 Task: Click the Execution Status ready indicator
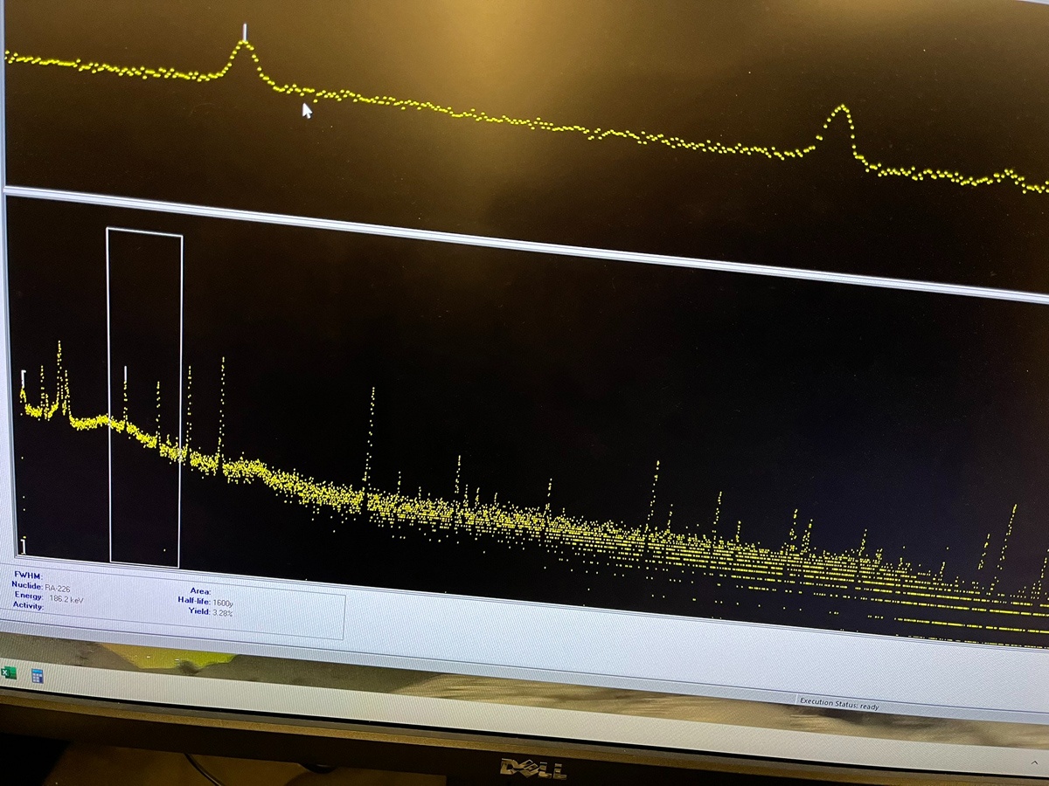tap(838, 703)
